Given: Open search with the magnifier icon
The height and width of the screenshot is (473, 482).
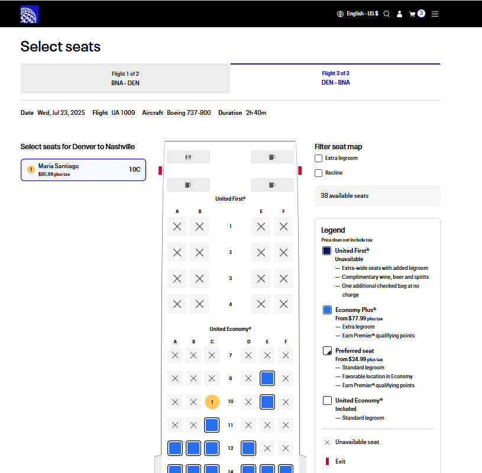Looking at the screenshot, I should click(387, 14).
